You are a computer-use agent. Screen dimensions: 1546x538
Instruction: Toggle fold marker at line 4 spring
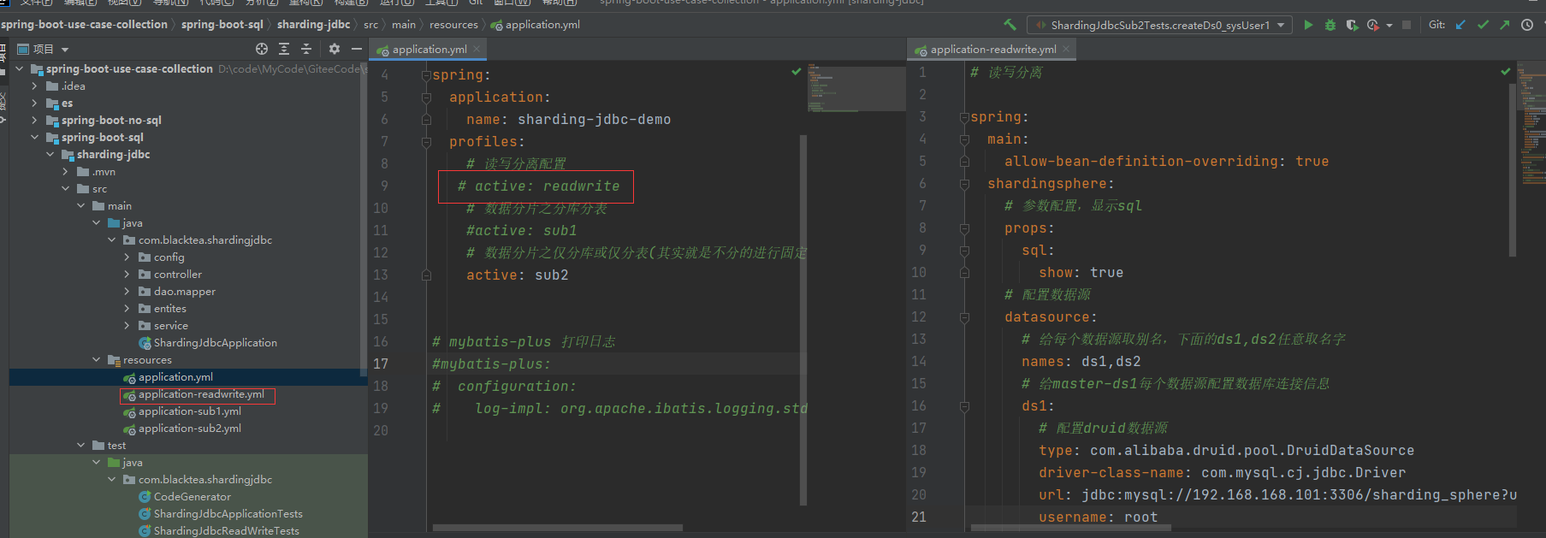point(426,75)
